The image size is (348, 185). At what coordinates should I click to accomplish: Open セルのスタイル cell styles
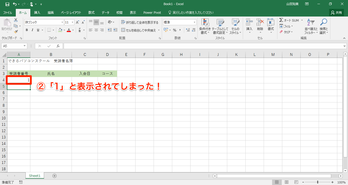[235, 26]
